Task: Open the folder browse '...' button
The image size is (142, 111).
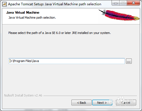Action: pyautogui.click(x=129, y=61)
